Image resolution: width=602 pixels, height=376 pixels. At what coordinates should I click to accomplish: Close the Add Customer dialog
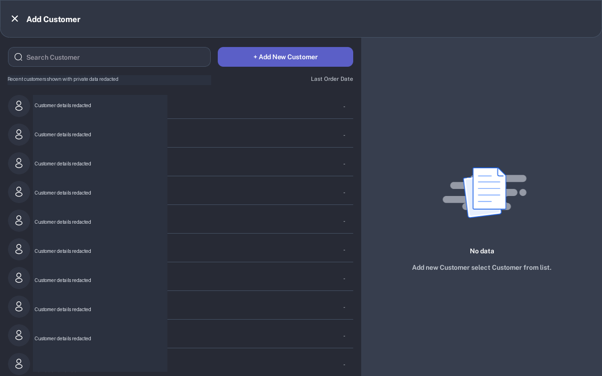[15, 19]
